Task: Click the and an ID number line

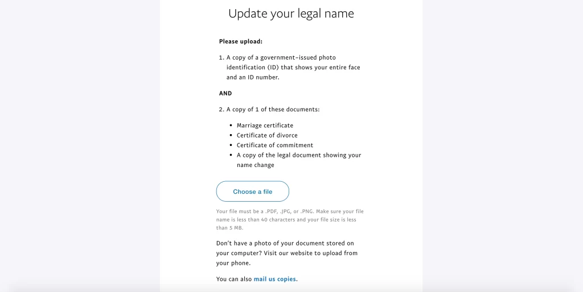Action: (x=253, y=78)
